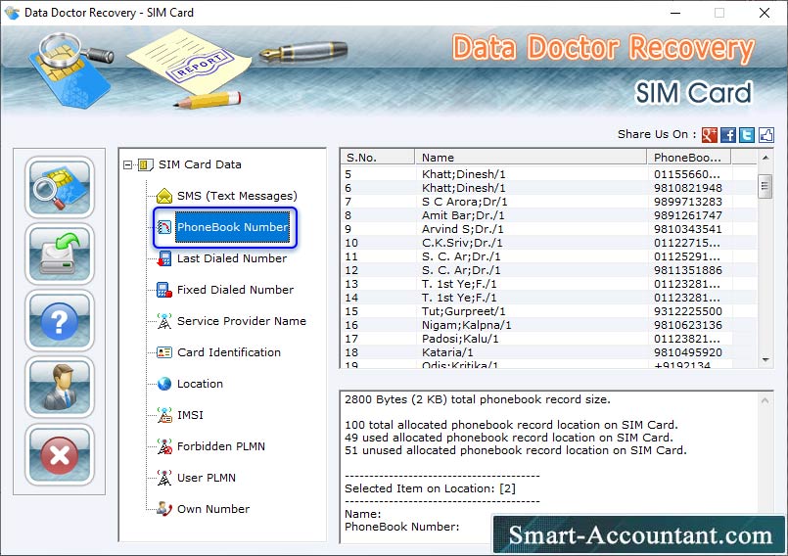This screenshot has width=788, height=556.
Task: Select Own Number entry
Action: click(213, 509)
